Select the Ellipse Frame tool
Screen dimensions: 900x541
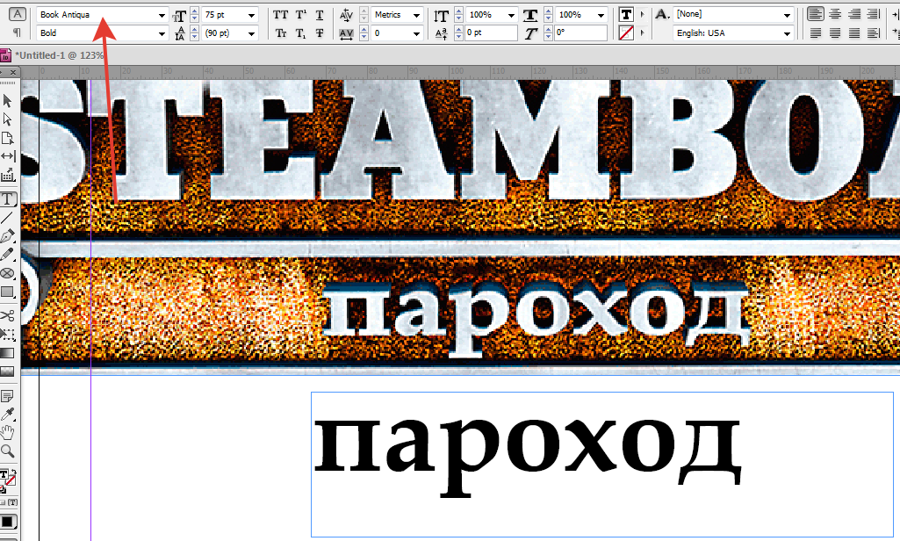coord(7,273)
